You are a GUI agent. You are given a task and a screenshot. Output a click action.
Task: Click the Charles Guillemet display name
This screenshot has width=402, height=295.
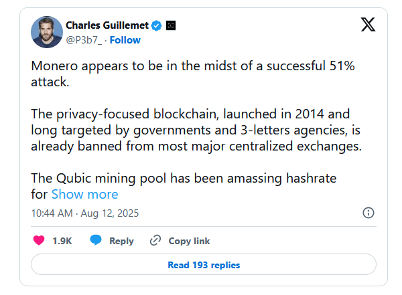coord(107,25)
